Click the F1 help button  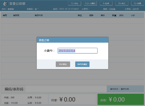[x=75, y=3]
